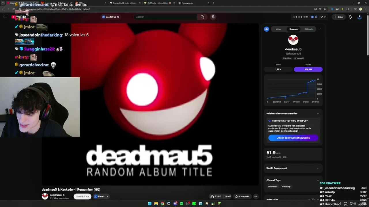Open the vidIQ Los filtros button
The image size is (369, 207).
tap(111, 17)
